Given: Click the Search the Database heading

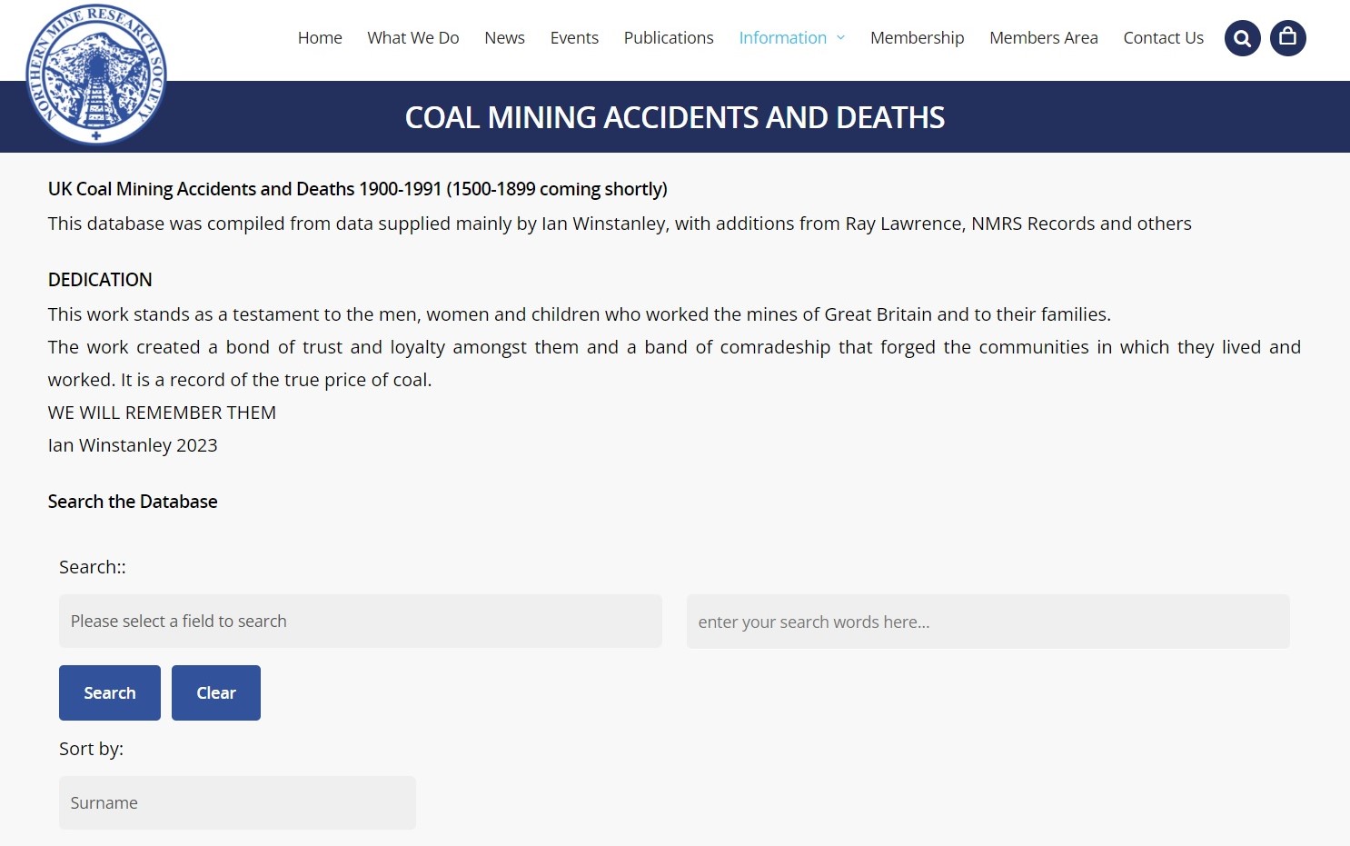Looking at the screenshot, I should 133,502.
